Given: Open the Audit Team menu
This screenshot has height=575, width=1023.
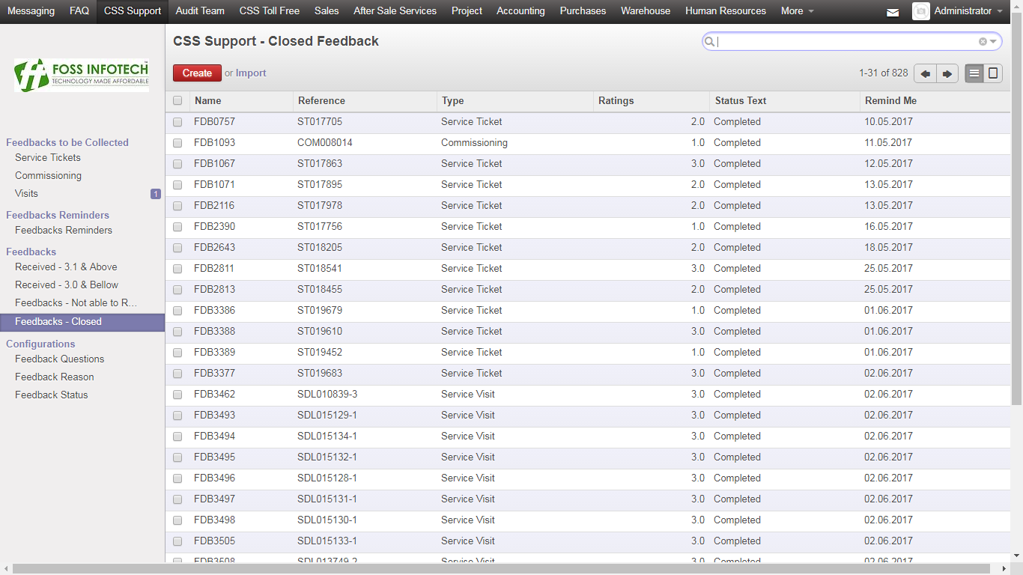Looking at the screenshot, I should tap(200, 11).
